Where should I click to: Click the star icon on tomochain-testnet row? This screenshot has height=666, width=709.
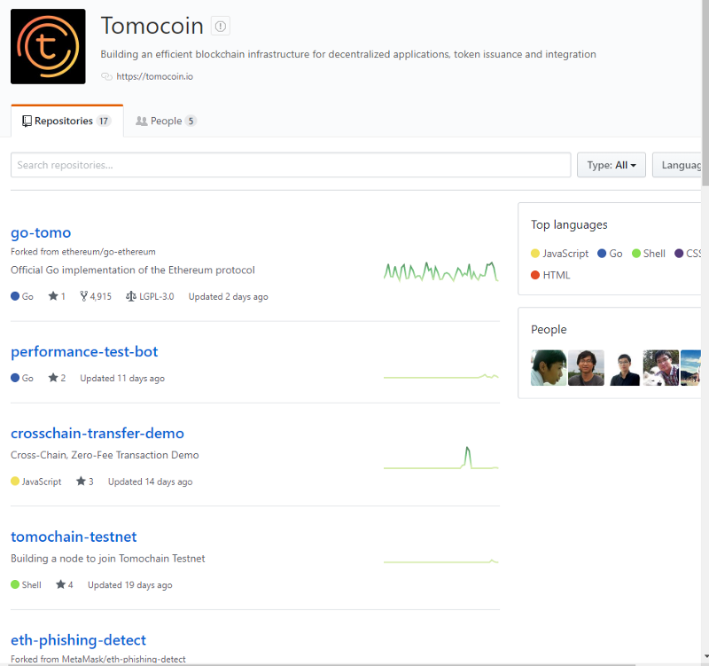click(60, 584)
